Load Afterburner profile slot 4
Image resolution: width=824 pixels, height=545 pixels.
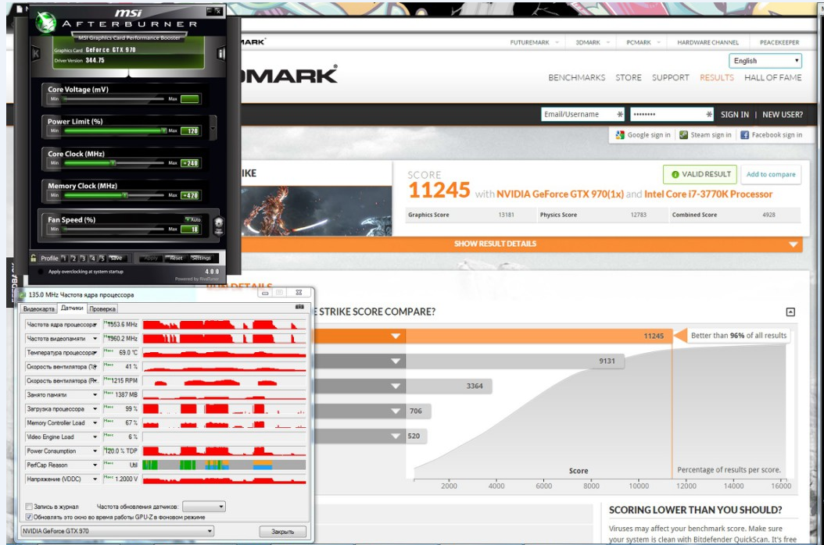(x=92, y=258)
